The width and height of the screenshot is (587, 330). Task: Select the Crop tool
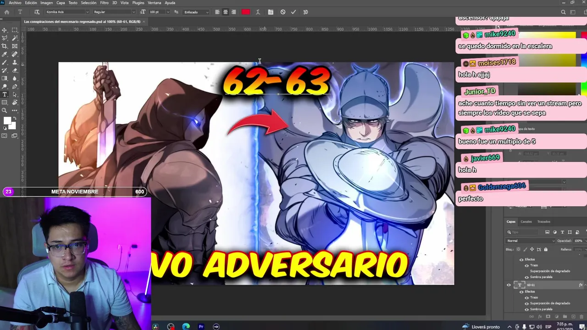pyautogui.click(x=5, y=46)
